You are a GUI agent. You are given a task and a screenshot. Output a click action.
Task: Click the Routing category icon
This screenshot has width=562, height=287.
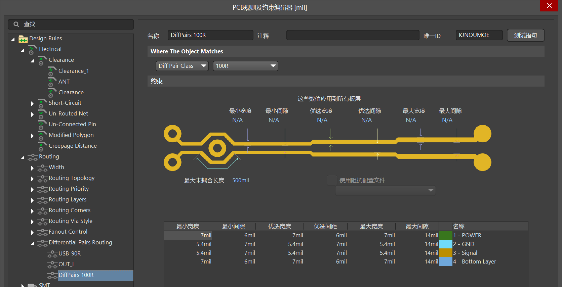coord(33,157)
